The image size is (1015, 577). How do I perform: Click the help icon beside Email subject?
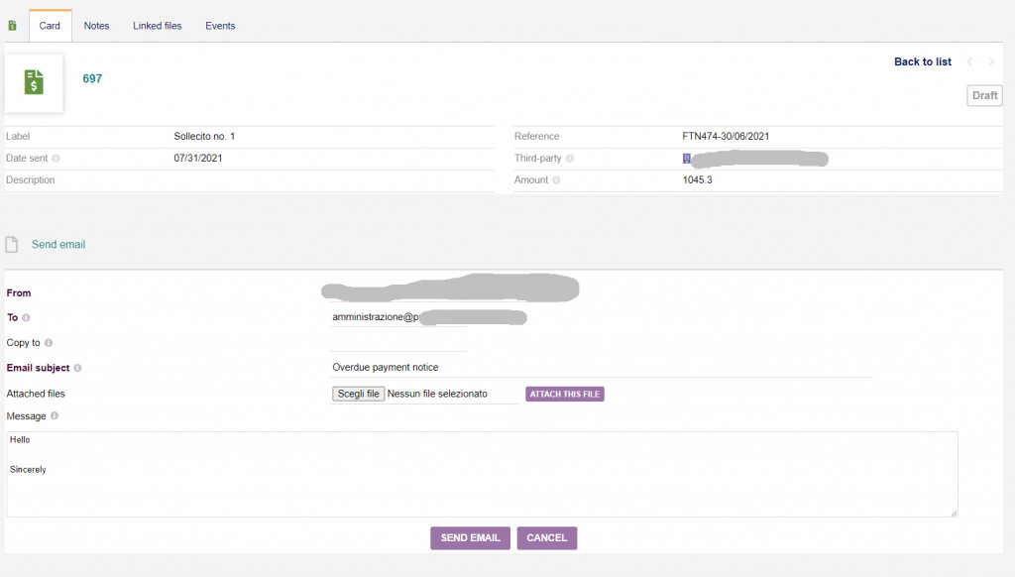tap(77, 369)
